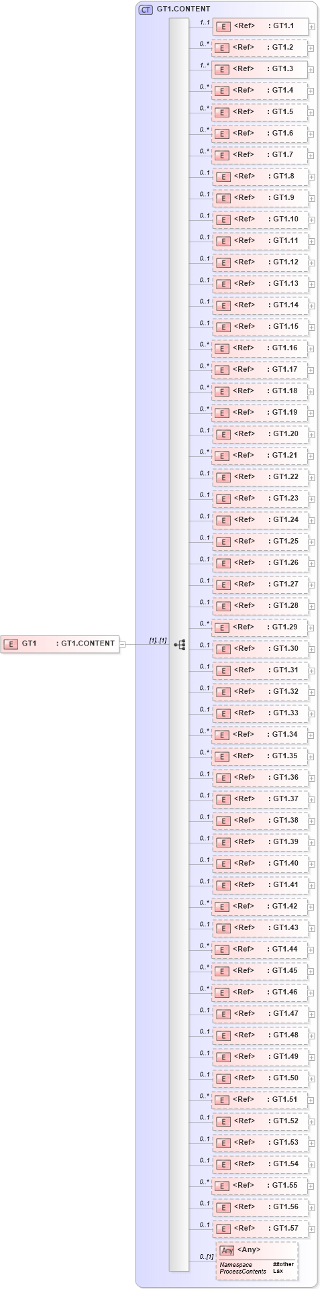Image resolution: width=320 pixels, height=1289 pixels.
Task: Click the E icon of GT1.37
Action: tap(223, 799)
